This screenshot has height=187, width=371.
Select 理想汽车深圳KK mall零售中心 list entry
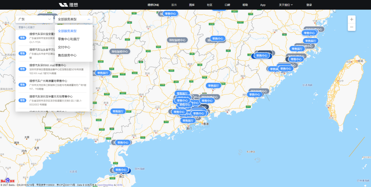click(x=52, y=69)
